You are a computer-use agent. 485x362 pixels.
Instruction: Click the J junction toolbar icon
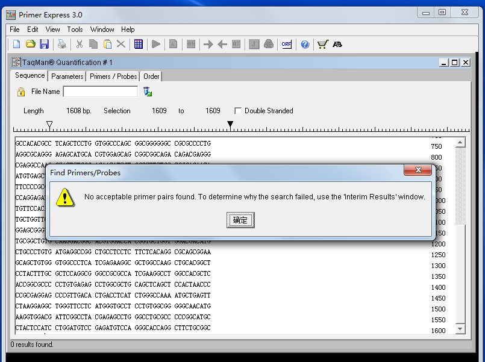point(254,44)
